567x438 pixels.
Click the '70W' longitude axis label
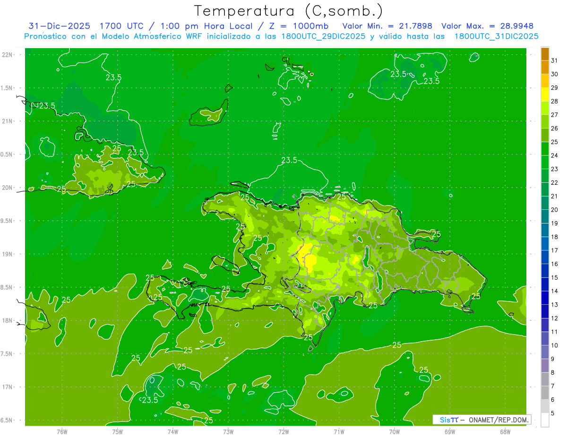[395, 432]
